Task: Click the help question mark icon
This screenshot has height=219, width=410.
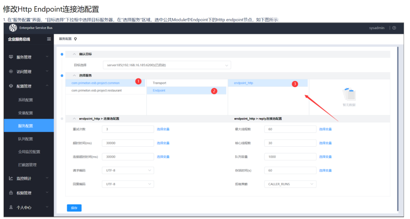Action: pyautogui.click(x=394, y=28)
